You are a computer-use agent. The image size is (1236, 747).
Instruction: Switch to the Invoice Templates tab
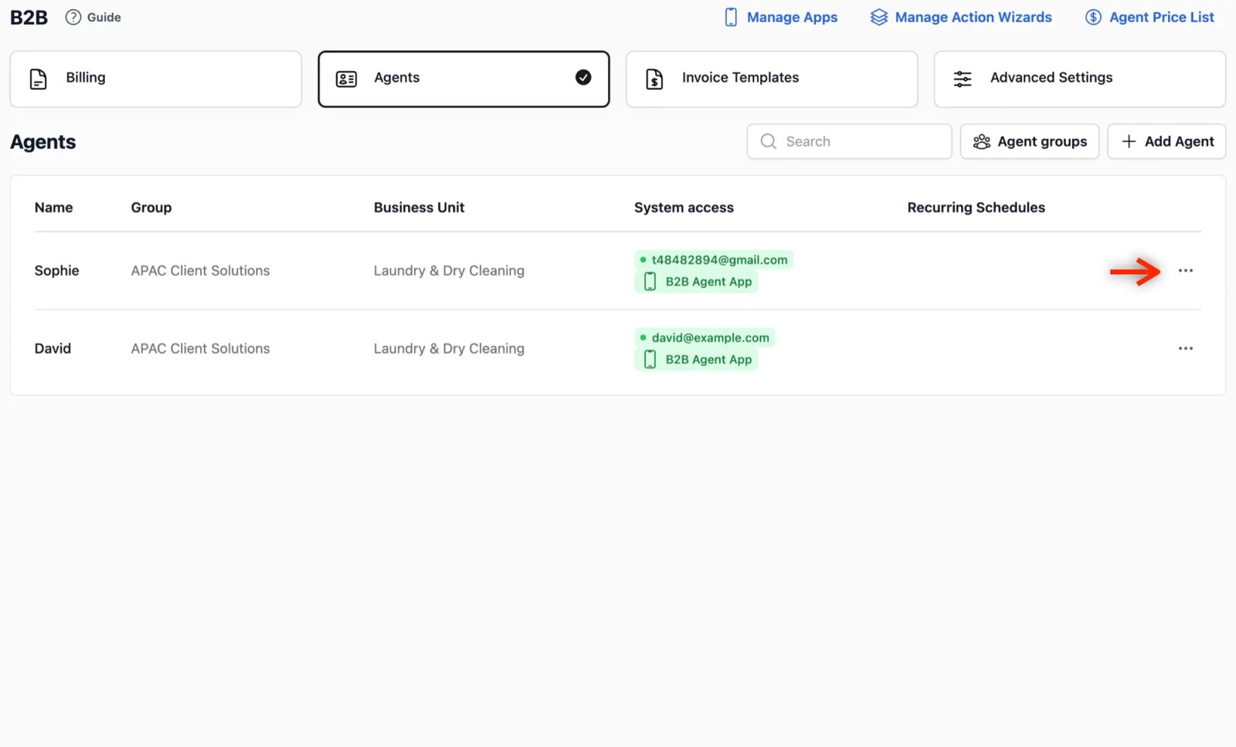click(772, 79)
